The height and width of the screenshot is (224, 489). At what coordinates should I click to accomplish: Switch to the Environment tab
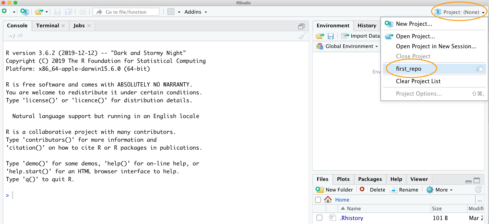[x=333, y=25]
